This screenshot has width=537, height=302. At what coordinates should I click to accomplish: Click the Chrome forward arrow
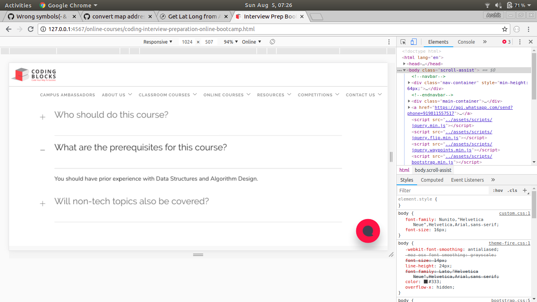[20, 29]
